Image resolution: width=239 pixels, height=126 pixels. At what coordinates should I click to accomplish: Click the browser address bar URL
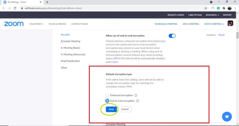[53, 8]
